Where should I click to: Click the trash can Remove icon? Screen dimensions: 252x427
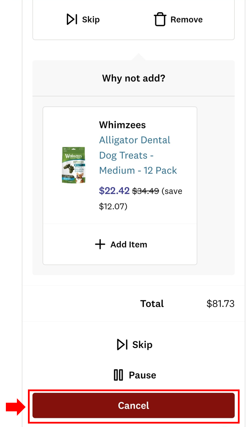tap(160, 20)
